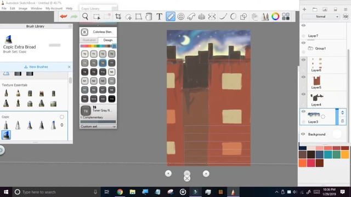Toggle the Perspective Guide tool
Image resolution: width=351 pixels, height=197 pixels.
pos(201,16)
